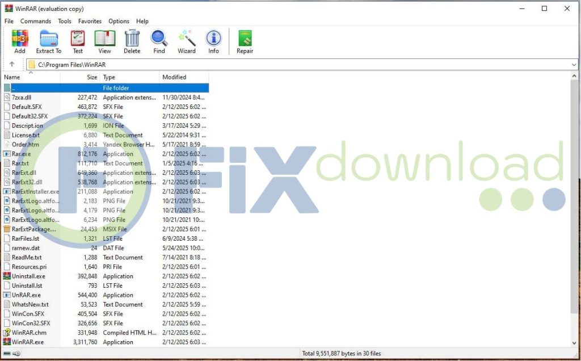Open the Options menu
Viewport: 581px width, 361px height.
click(119, 21)
